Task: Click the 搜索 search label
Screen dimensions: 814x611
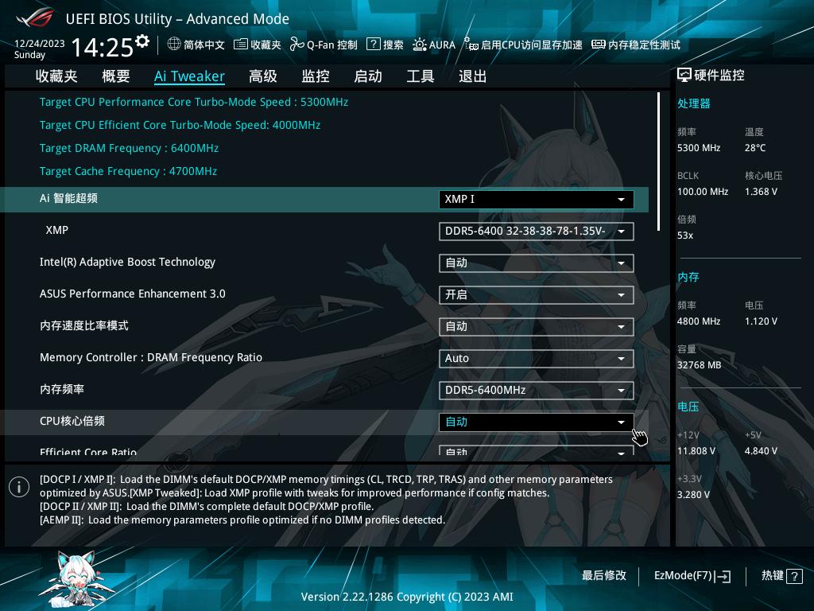Action: tap(393, 45)
